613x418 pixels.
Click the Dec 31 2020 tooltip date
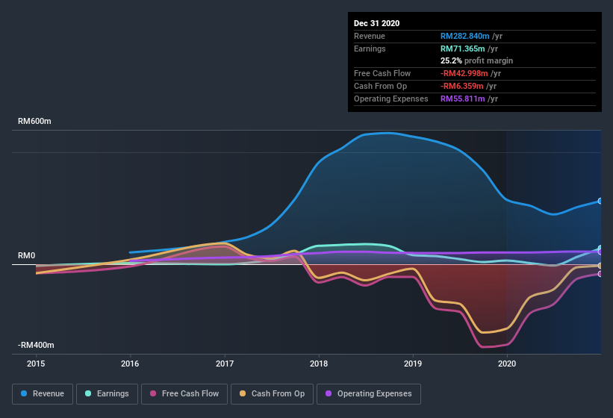coord(376,23)
